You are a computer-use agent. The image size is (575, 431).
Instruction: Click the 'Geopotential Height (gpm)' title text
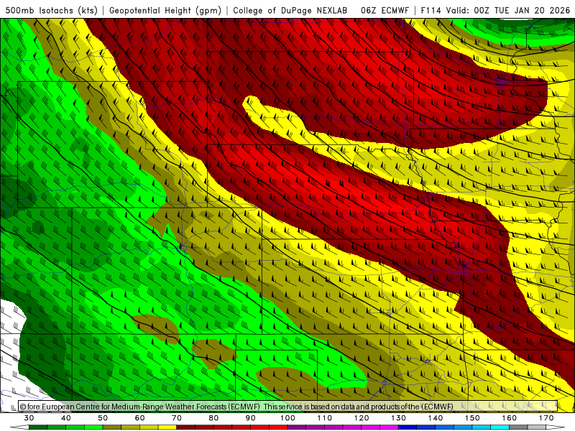pyautogui.click(x=165, y=11)
